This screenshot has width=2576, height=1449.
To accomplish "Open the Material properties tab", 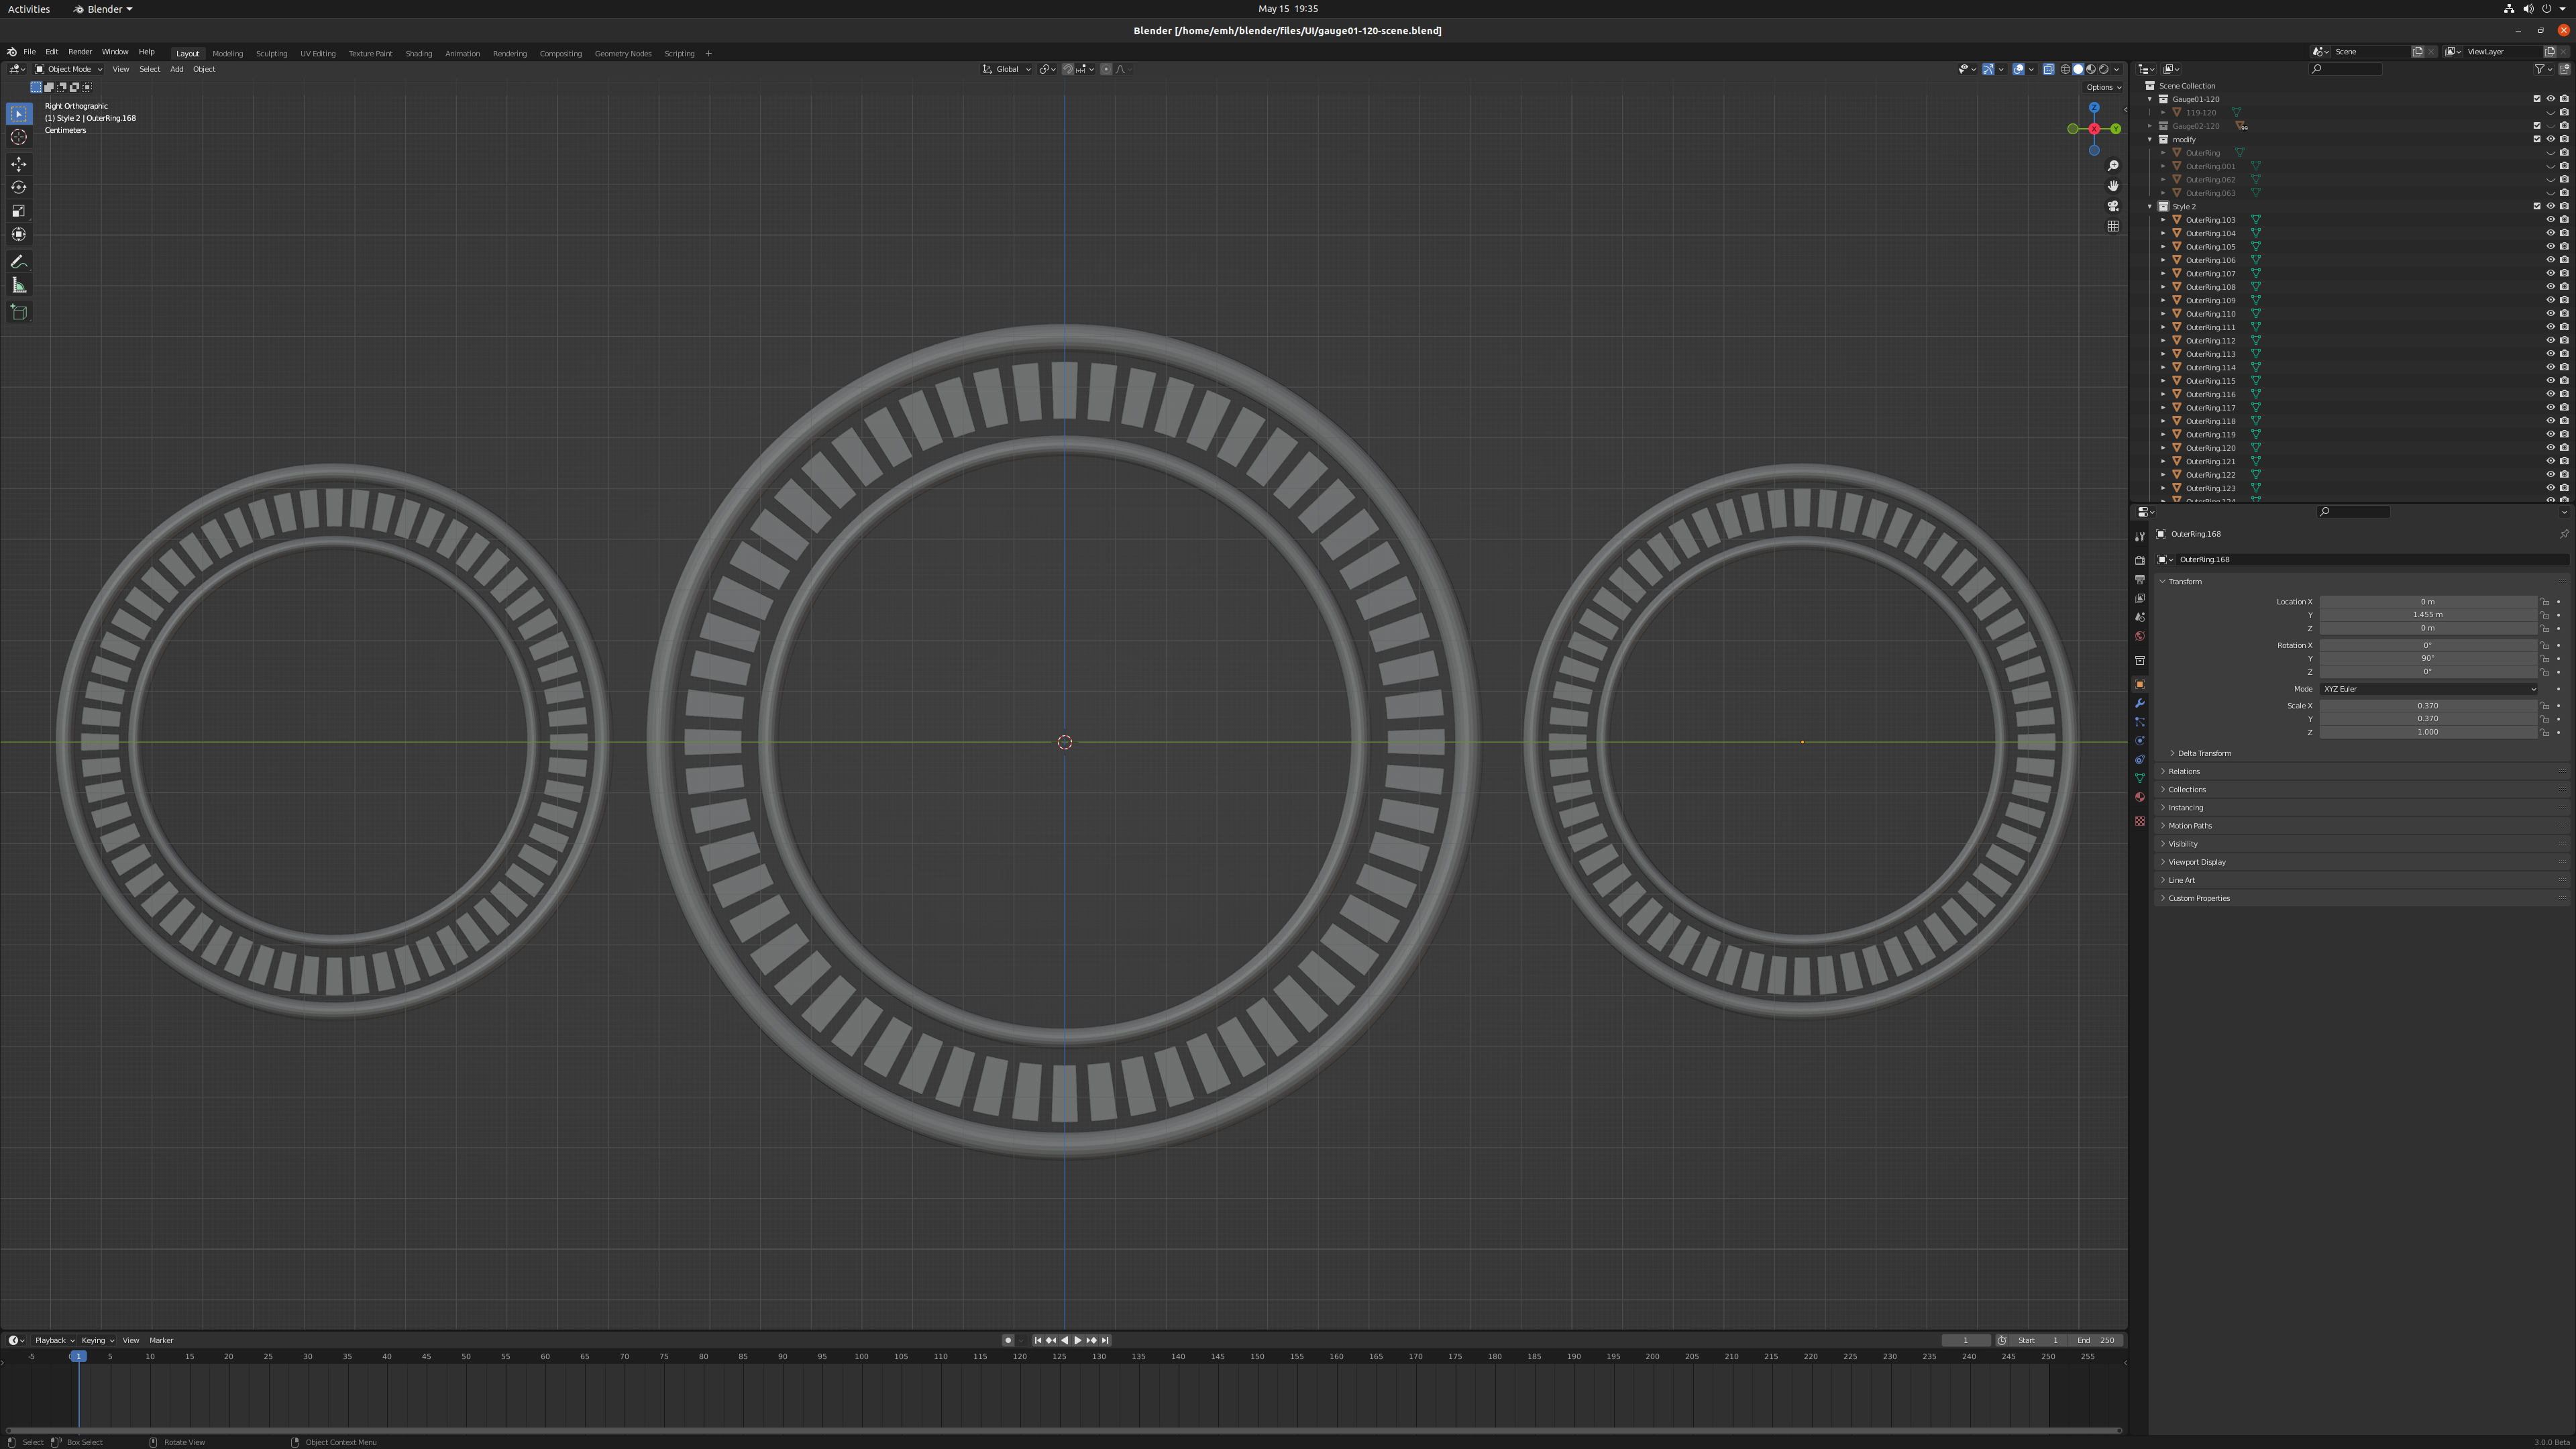I will [2139, 797].
